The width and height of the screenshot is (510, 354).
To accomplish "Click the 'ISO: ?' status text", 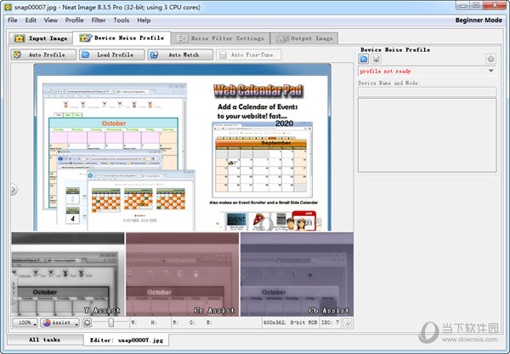I will click(331, 323).
